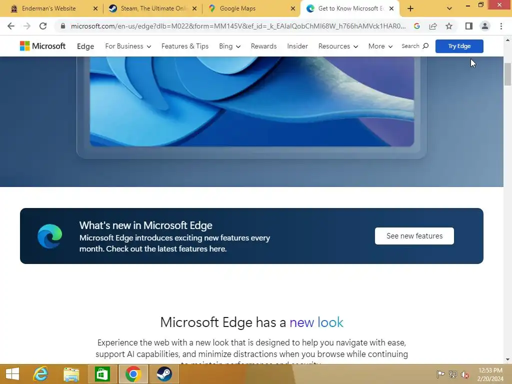Go to Rewards page
Image resolution: width=512 pixels, height=384 pixels.
[263, 46]
